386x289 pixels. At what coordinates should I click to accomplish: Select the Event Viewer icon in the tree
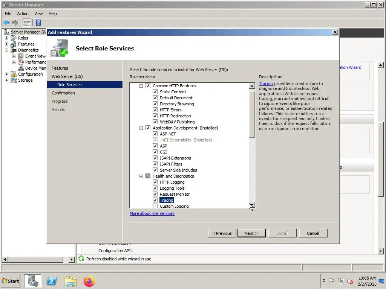tap(21, 56)
